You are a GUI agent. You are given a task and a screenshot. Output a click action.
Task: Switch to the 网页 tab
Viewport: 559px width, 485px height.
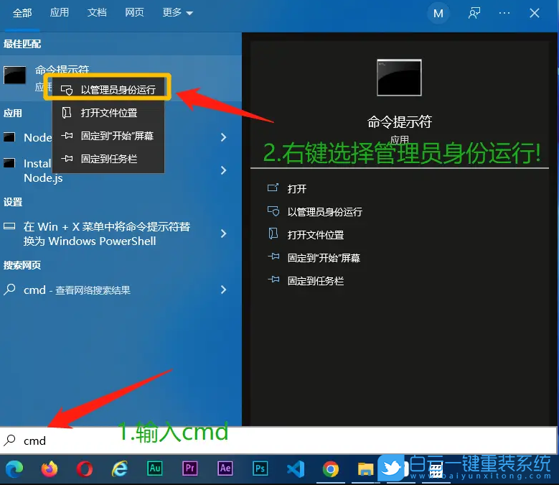tap(134, 12)
